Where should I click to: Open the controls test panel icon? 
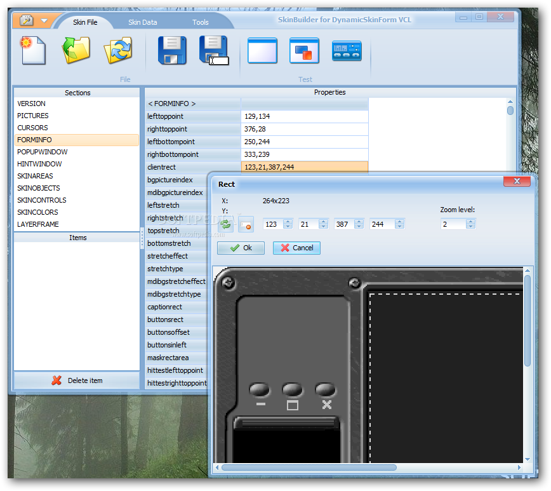click(x=347, y=51)
